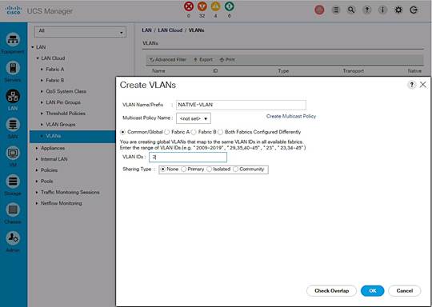This screenshot has width=432, height=307.
Task: Click the Advanced Filter toolbar button
Action: click(x=168, y=60)
